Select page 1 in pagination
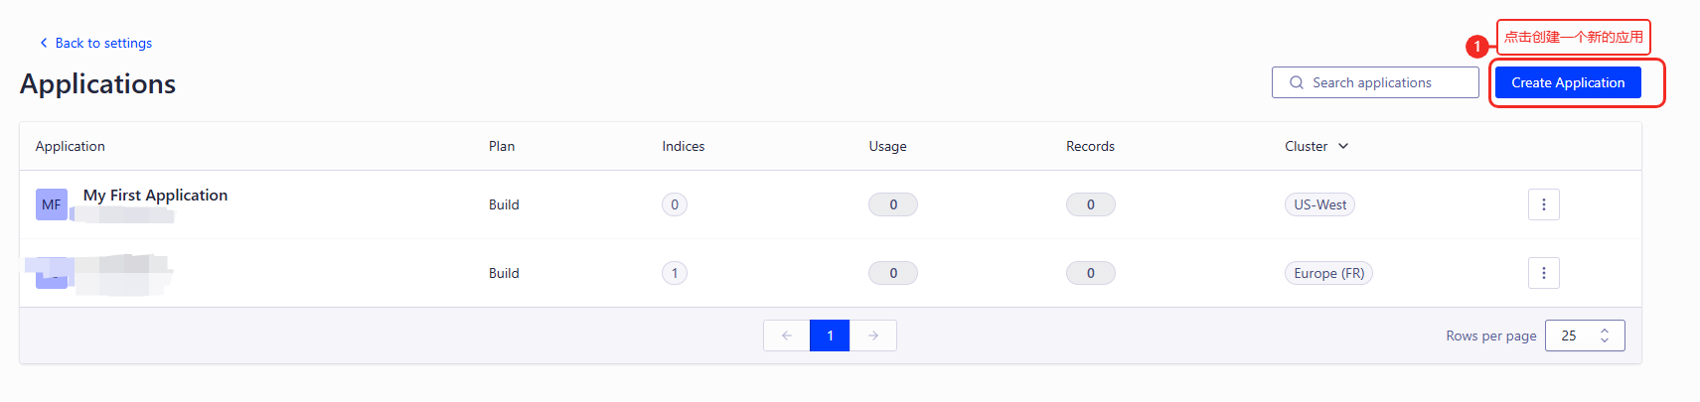Screen dimensions: 1700x402 [x=830, y=335]
